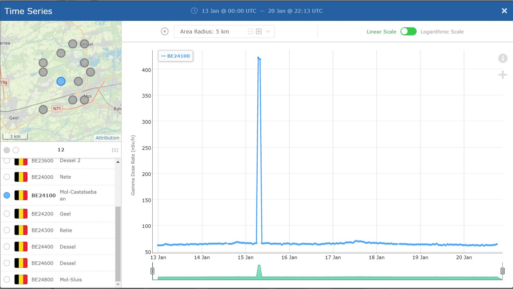The width and height of the screenshot is (513, 289).
Task: Click station code BE24300
Action: (x=42, y=230)
